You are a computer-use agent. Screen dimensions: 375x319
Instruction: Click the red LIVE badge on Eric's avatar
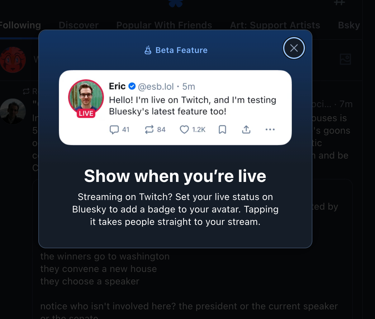click(x=86, y=114)
